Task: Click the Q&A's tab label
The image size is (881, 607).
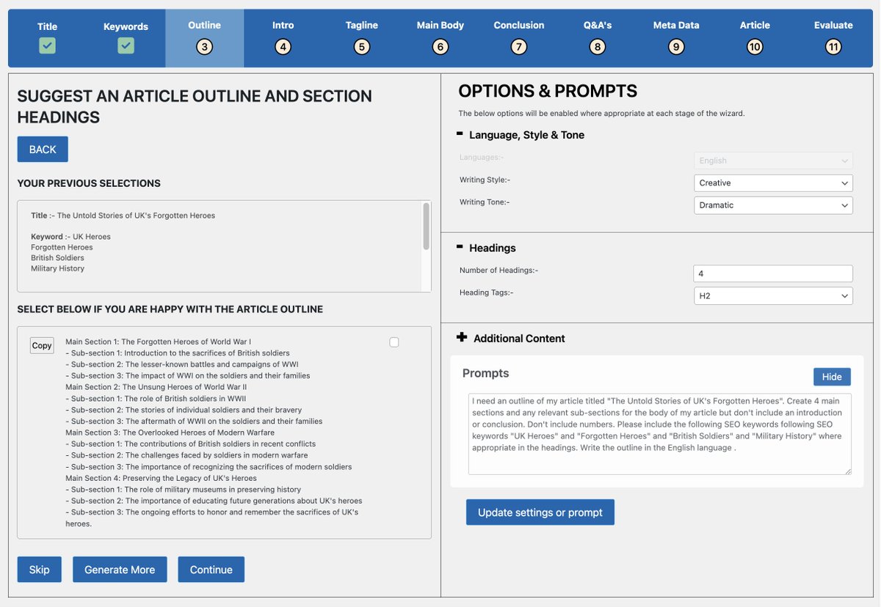Action: pyautogui.click(x=598, y=25)
